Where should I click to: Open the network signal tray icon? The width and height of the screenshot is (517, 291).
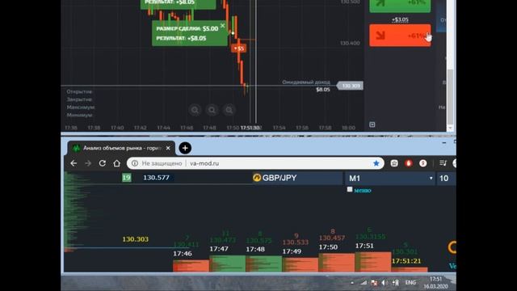click(364, 283)
